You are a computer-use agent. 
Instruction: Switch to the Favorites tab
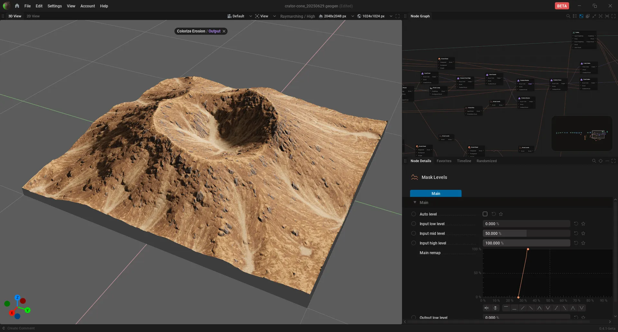point(444,161)
